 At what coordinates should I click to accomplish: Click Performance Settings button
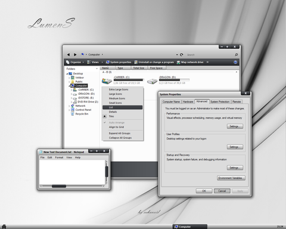click(x=235, y=126)
